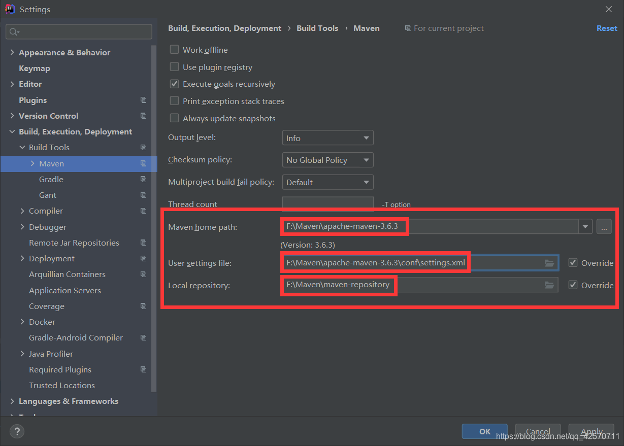Close the Settings dialog window
This screenshot has height=446, width=624.
click(609, 9)
